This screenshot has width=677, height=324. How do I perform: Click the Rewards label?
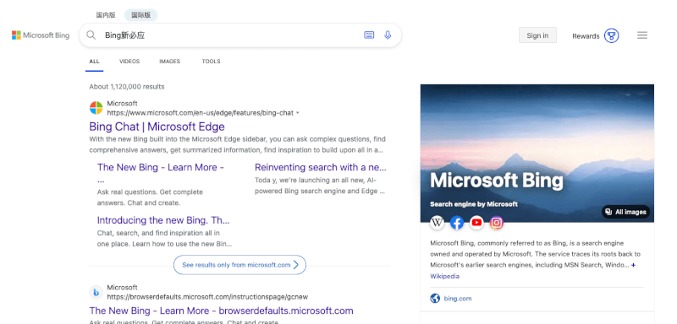pos(586,36)
